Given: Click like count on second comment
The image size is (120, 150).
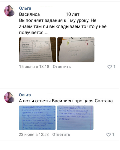Looking at the screenshot, I should 113,134.
